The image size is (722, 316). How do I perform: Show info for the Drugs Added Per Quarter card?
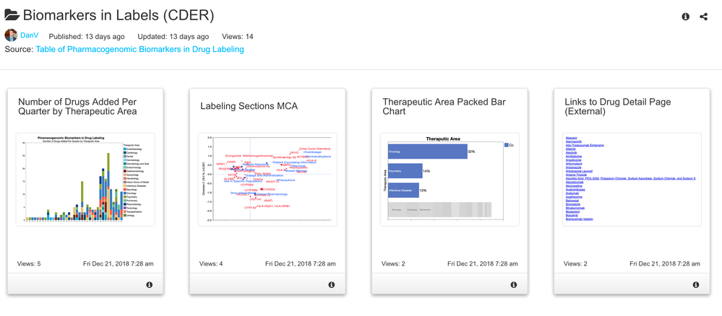150,285
